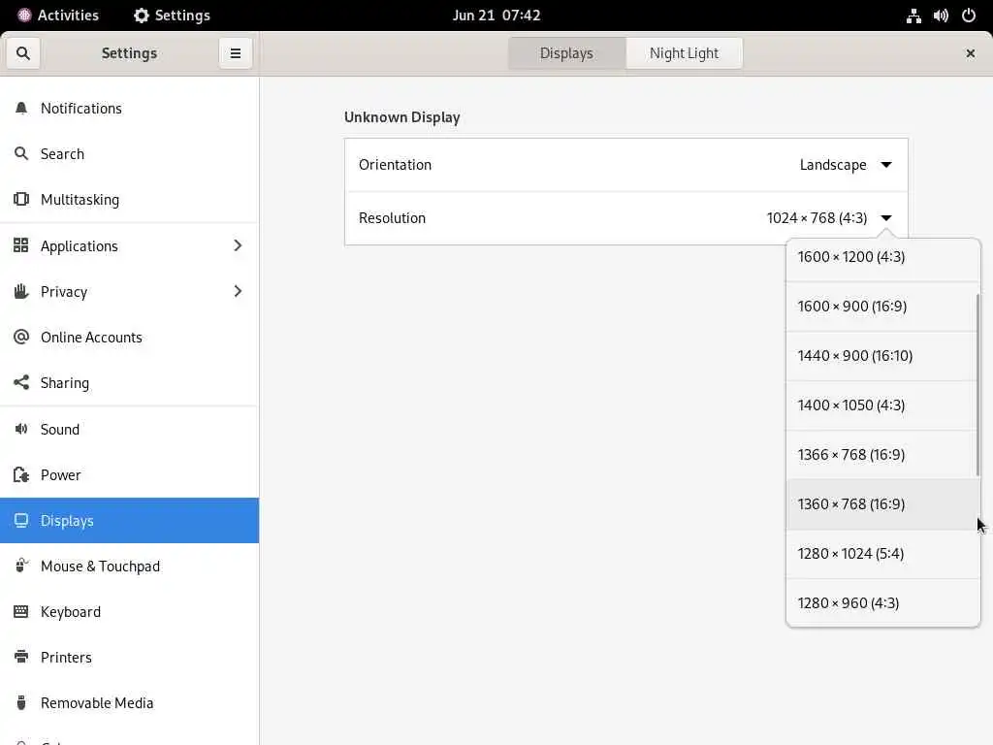Screen dimensions: 993x745
Task: Open the volume indicator in top bar
Action: tap(941, 16)
